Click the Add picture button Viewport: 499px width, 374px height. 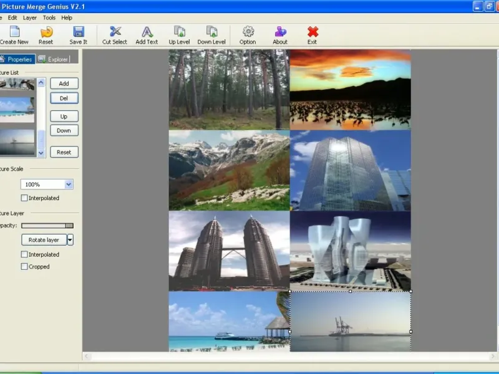click(64, 84)
